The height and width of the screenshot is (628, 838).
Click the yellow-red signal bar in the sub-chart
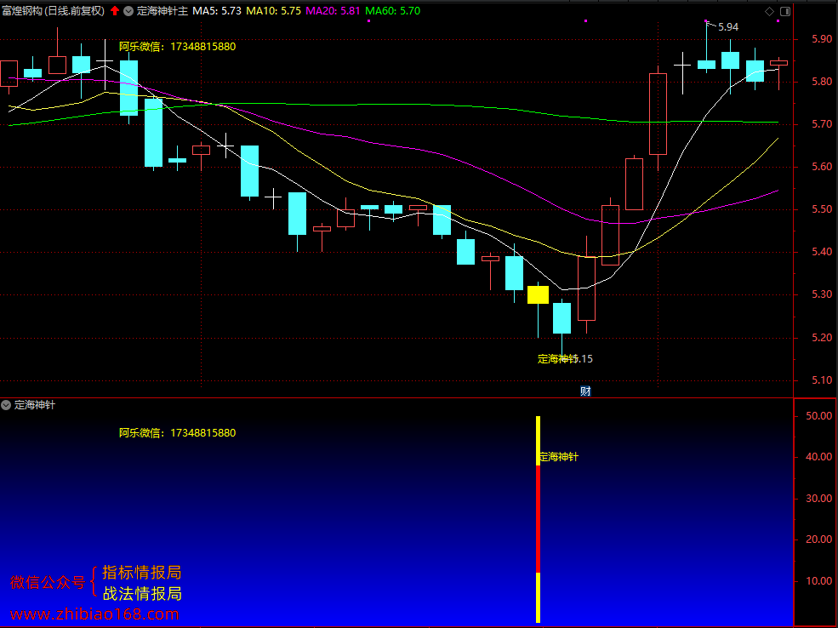pos(539,519)
